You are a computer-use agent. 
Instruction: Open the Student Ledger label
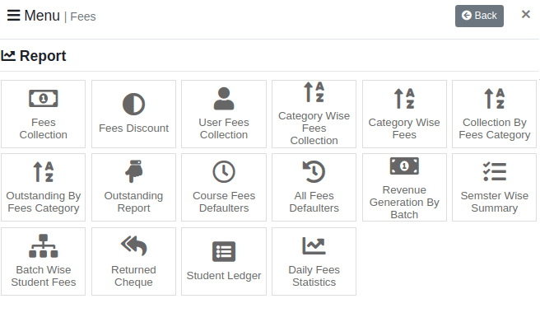pyautogui.click(x=224, y=276)
